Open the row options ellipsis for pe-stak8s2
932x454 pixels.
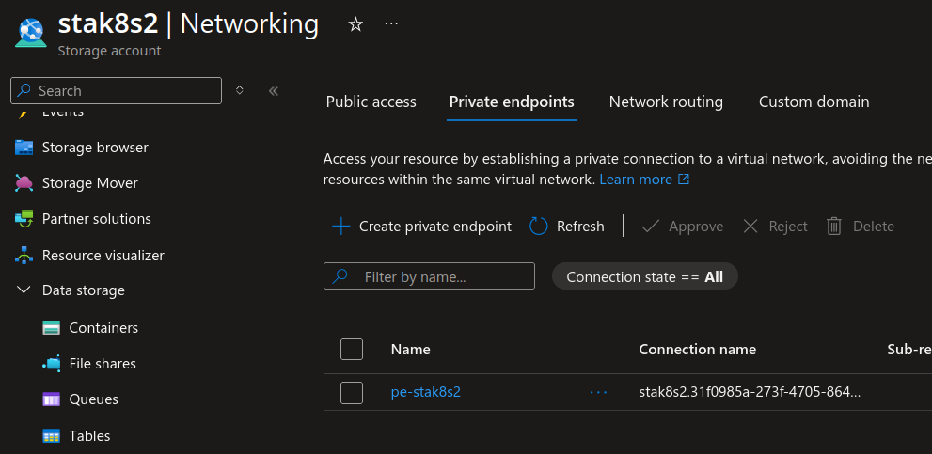coord(598,392)
